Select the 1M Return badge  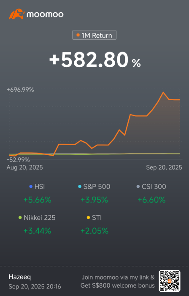click(94, 35)
